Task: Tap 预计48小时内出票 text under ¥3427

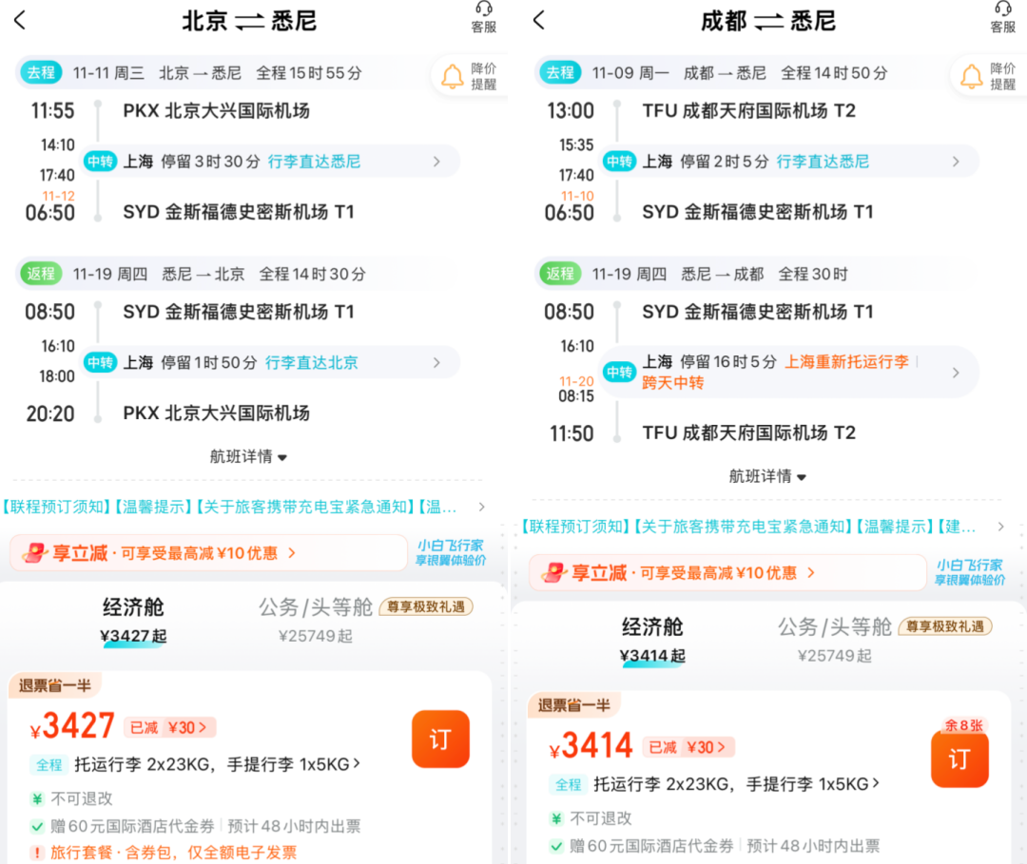Action: pos(294,827)
